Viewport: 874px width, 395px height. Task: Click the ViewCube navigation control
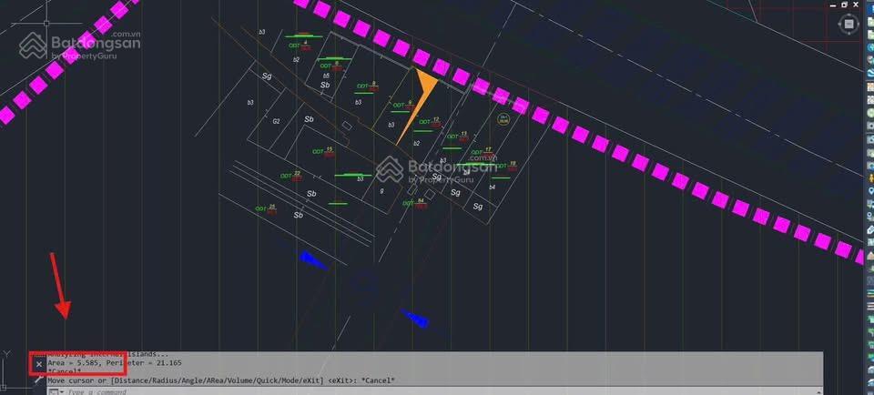pyautogui.click(x=849, y=24)
